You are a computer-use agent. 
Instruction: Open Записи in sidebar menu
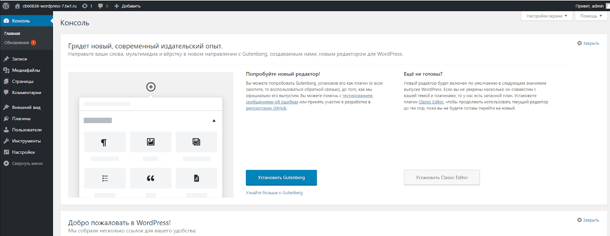click(x=19, y=59)
